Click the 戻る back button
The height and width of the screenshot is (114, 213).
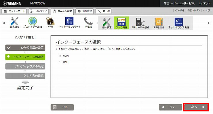click(170, 107)
